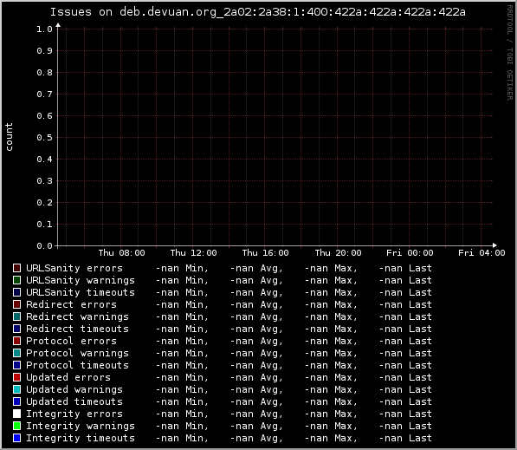Select the Redirect errors legend swatch
Image resolution: width=517 pixels, height=450 pixels.
point(16,304)
